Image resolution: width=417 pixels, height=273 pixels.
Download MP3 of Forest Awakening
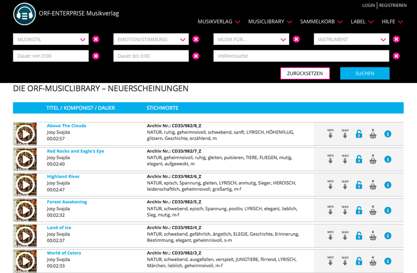(330, 210)
